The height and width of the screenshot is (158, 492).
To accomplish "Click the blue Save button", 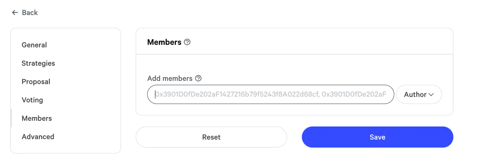I will click(377, 137).
